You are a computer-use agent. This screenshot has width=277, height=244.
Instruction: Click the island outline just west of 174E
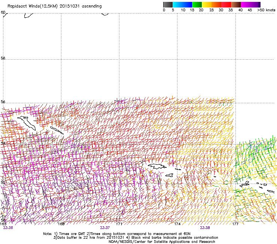pos(170,175)
